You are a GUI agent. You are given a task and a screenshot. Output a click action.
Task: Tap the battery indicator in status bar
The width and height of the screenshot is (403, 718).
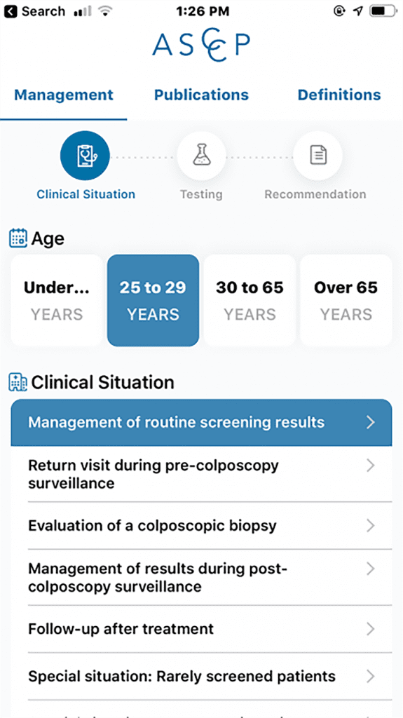382,11
